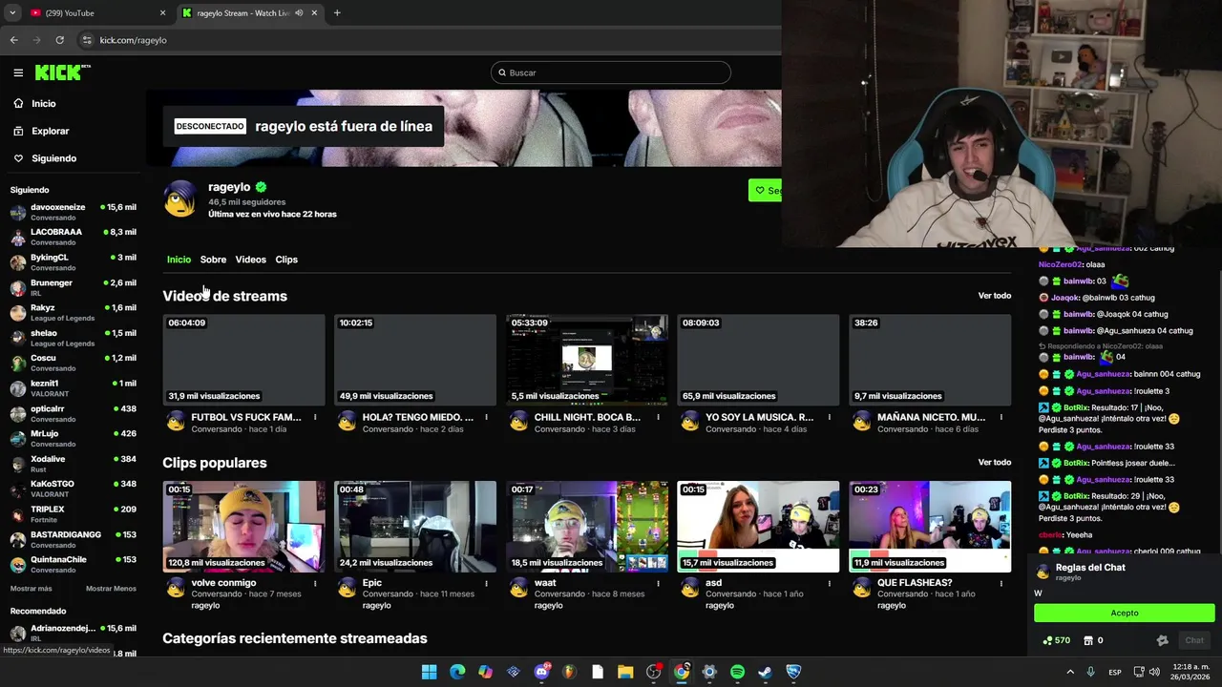Click the Acepto chat rules button

tap(1124, 614)
